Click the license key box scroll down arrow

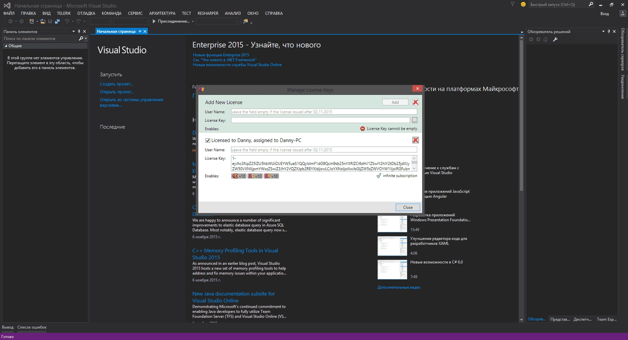[414, 169]
